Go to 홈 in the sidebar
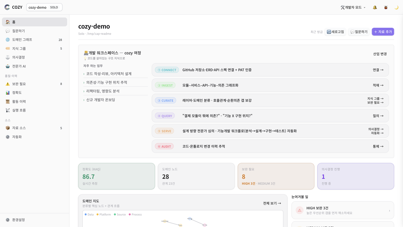 tap(34, 22)
